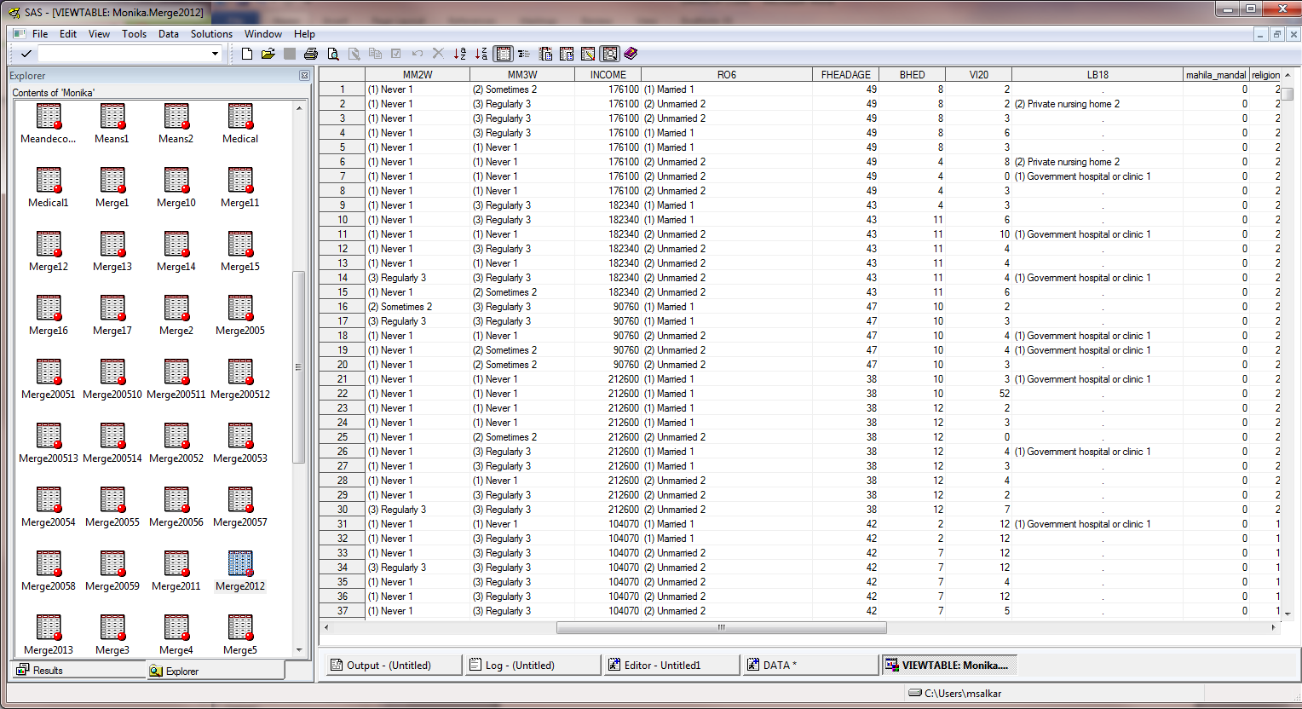Switch to the Editor - Untitled1 window
The height and width of the screenshot is (709, 1302).
(x=671, y=665)
